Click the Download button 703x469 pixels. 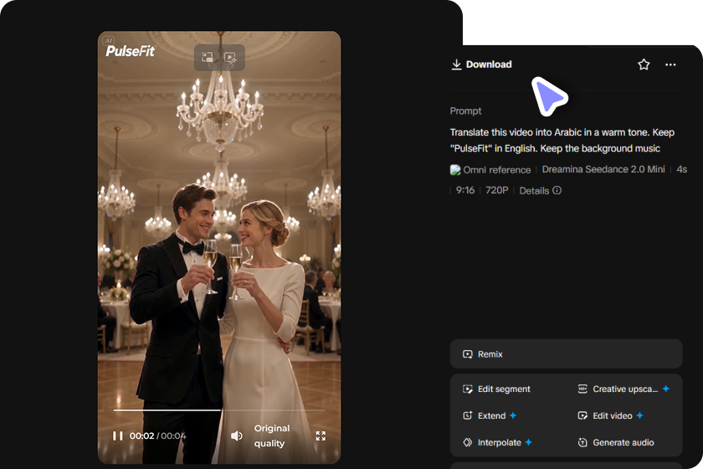point(481,64)
